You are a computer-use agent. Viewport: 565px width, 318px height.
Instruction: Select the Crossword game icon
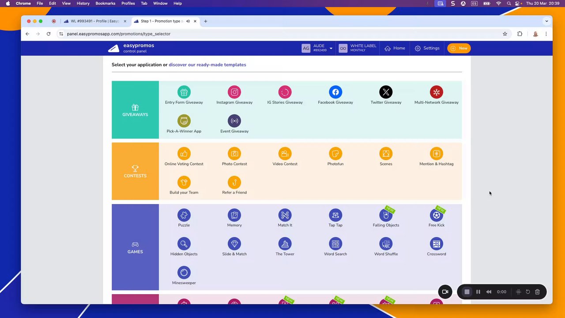click(437, 243)
